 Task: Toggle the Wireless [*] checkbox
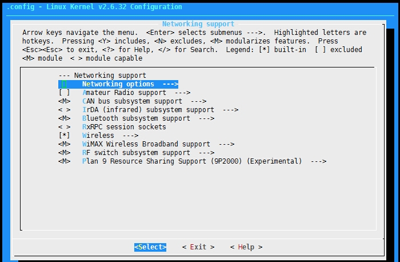[64, 136]
